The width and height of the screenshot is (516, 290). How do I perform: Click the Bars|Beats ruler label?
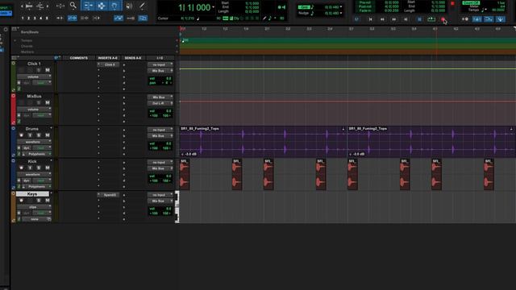(x=30, y=32)
